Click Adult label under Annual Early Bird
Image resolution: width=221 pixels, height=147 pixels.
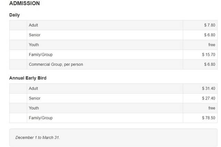[x=33, y=88]
